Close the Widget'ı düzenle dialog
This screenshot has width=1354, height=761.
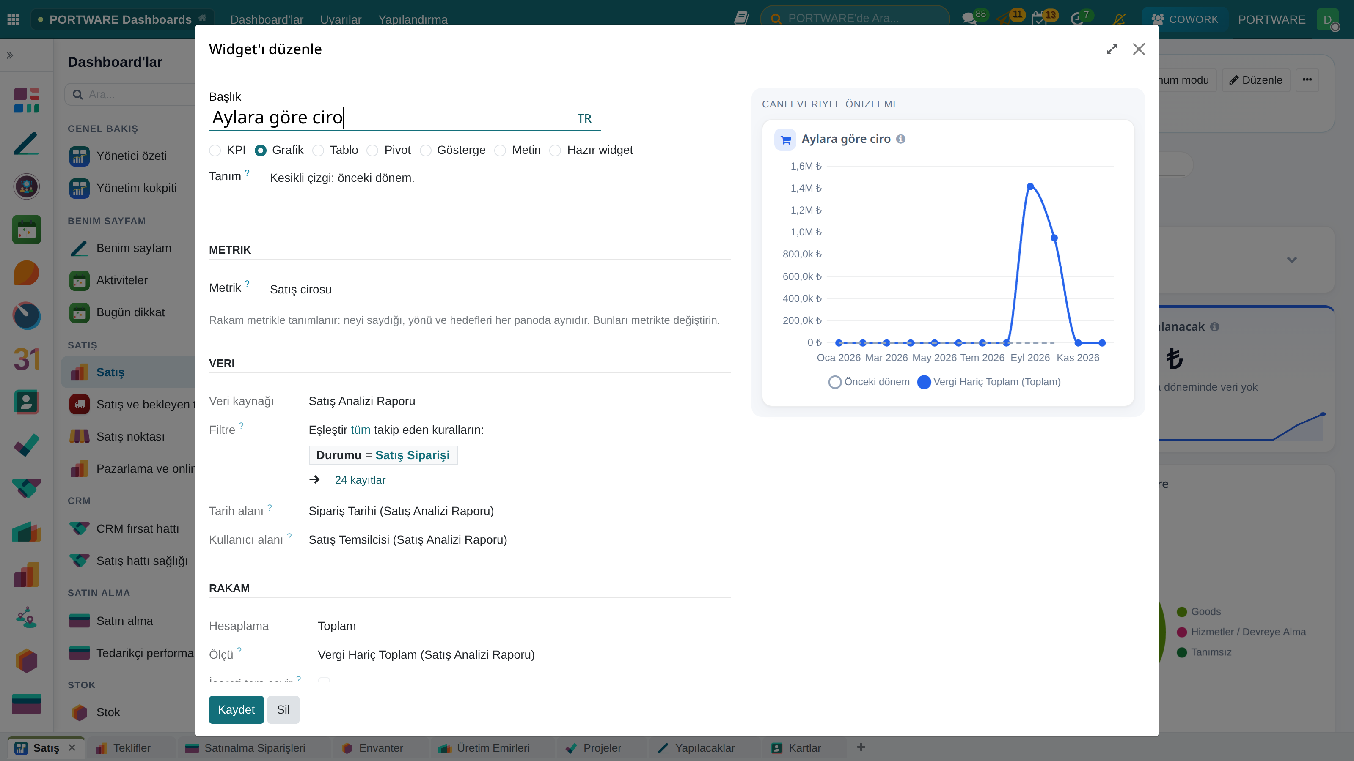pos(1139,49)
